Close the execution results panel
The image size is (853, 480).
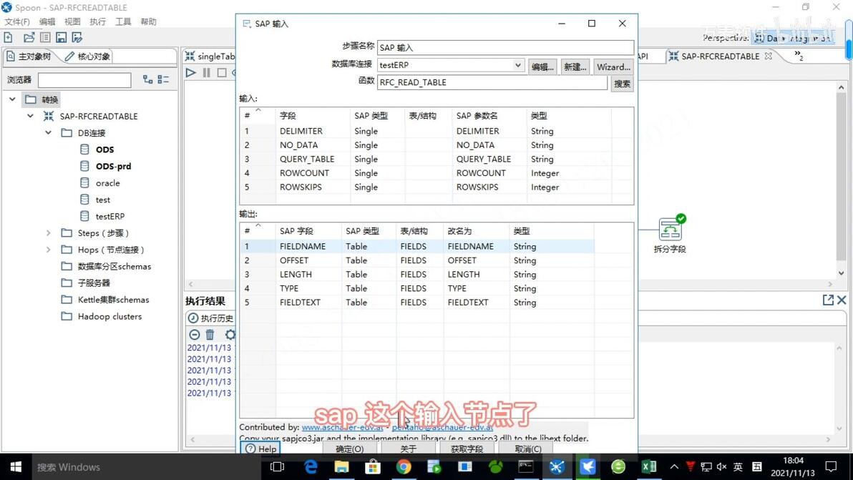click(x=842, y=300)
